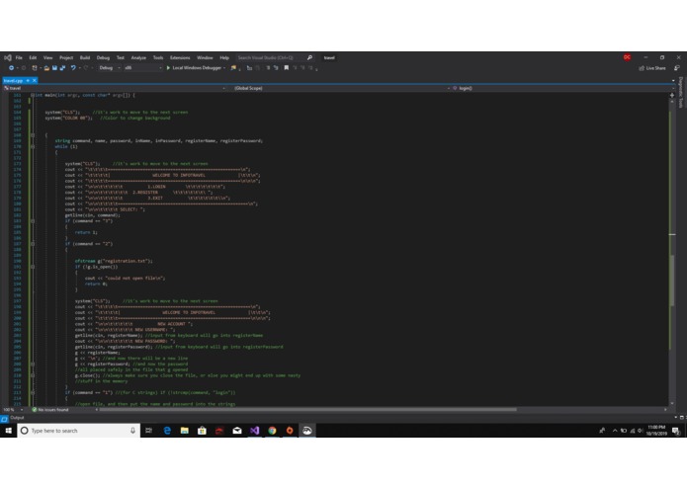The image size is (687, 488).
Task: Undo the last edit
Action: (x=73, y=68)
